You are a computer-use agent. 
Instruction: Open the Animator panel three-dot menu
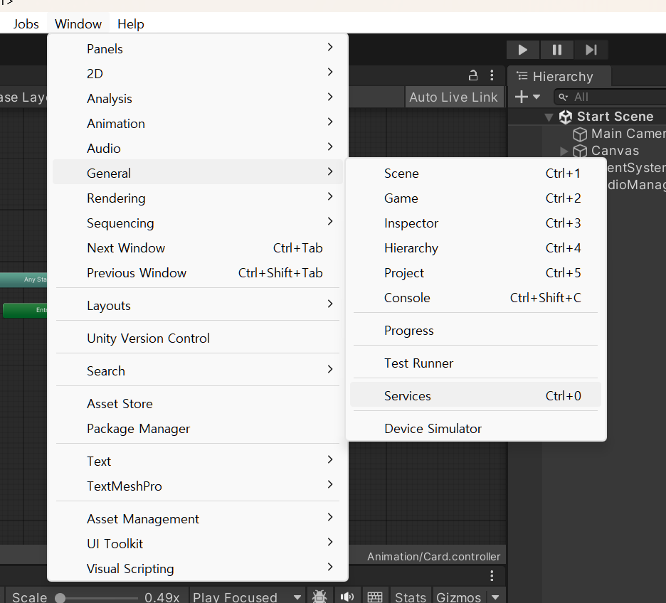point(492,75)
